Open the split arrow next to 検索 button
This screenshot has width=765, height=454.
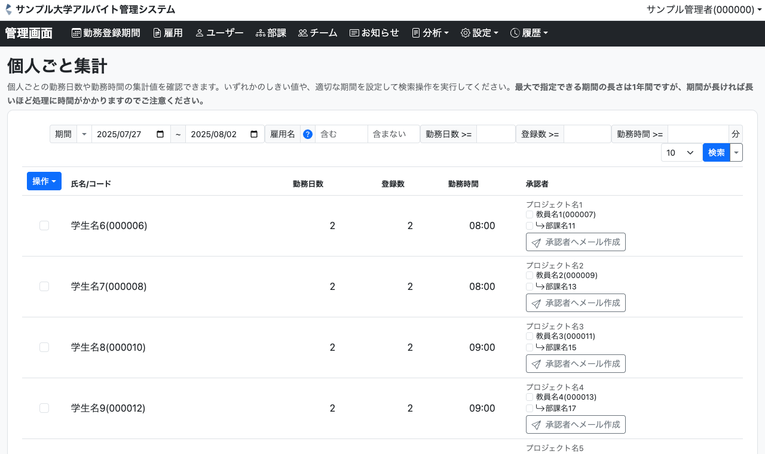click(x=736, y=153)
